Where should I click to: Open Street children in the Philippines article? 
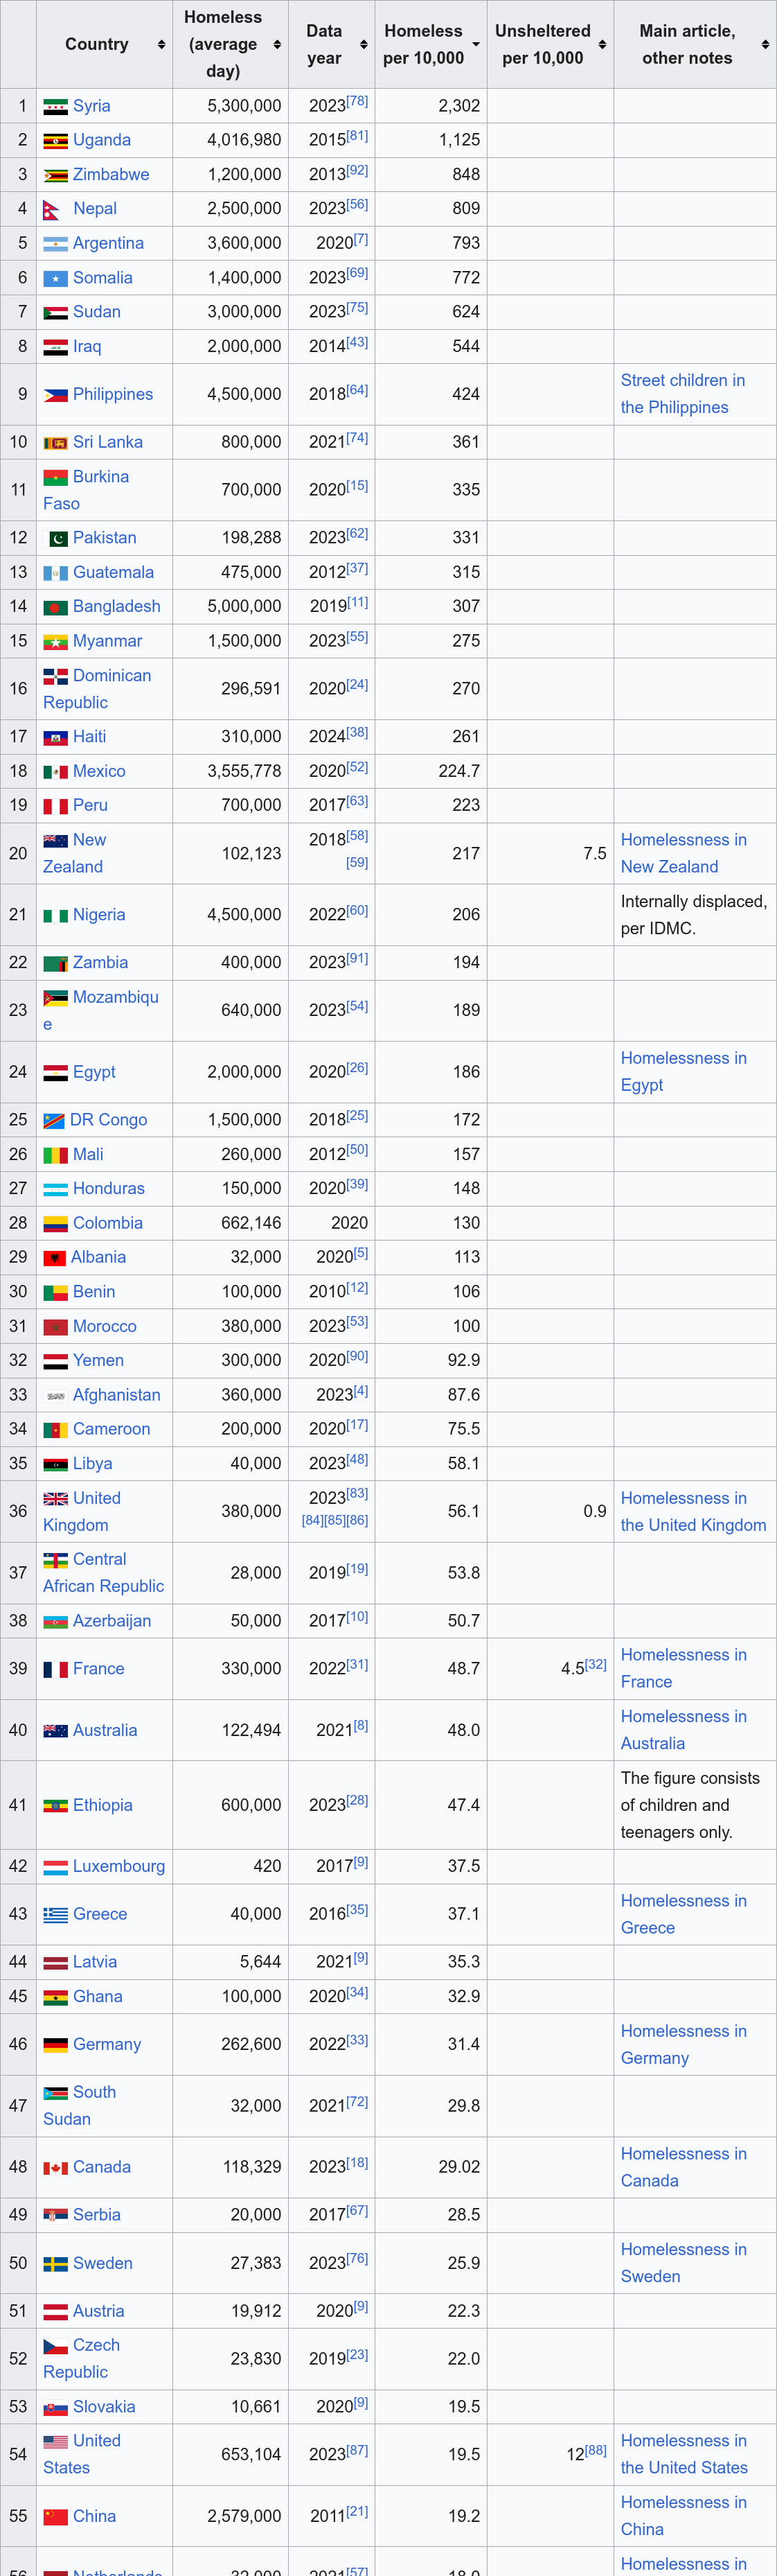[683, 394]
